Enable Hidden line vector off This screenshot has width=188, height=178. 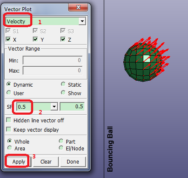[x=9, y=120]
